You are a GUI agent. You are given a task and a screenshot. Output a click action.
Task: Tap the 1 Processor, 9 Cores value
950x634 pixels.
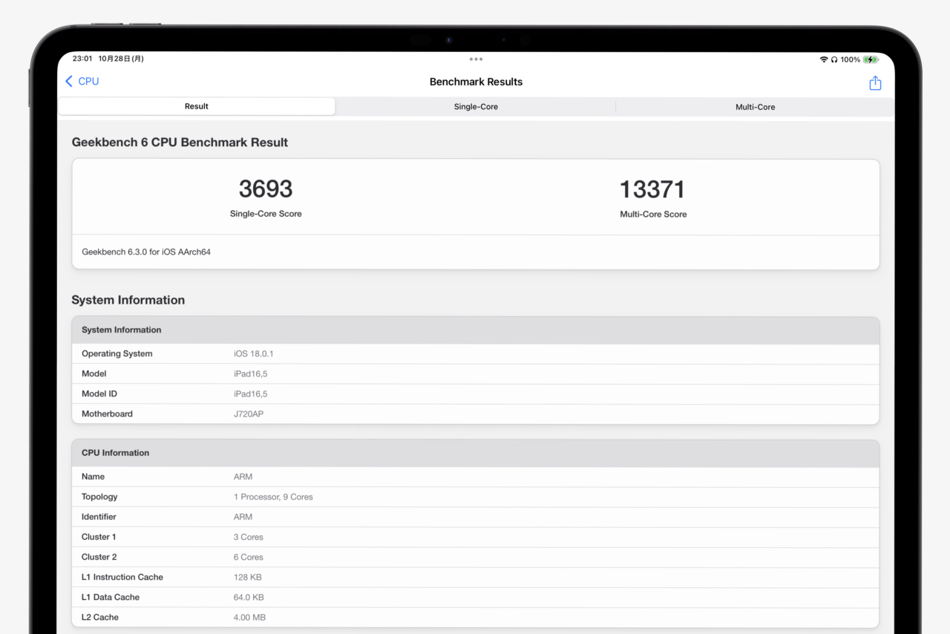click(273, 497)
